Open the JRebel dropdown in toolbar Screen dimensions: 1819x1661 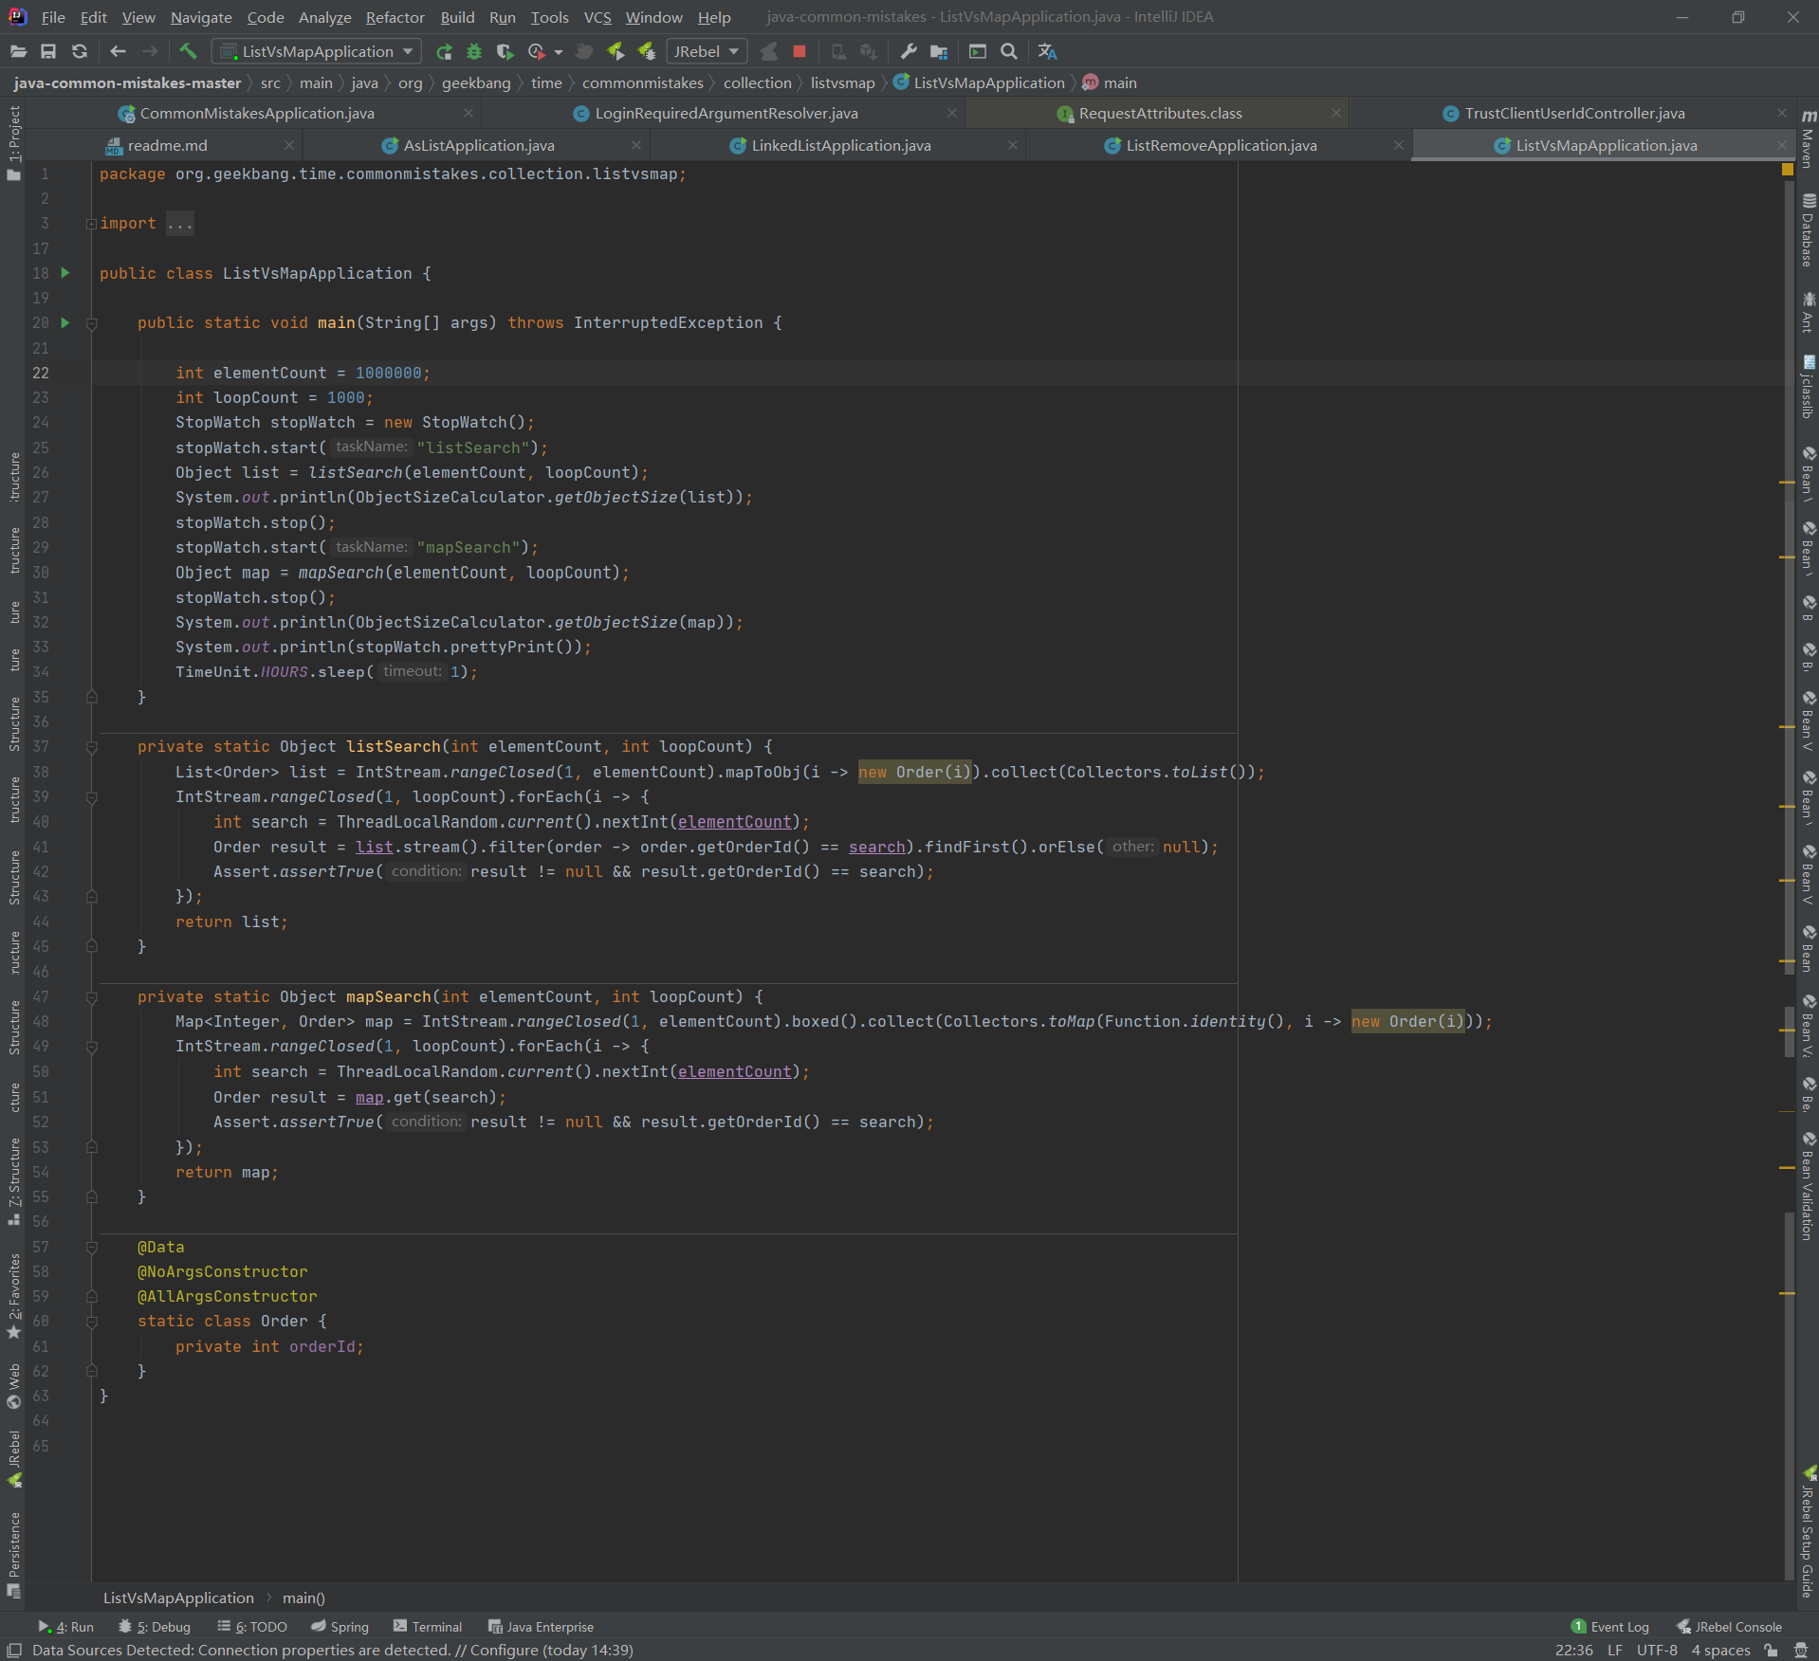point(707,52)
